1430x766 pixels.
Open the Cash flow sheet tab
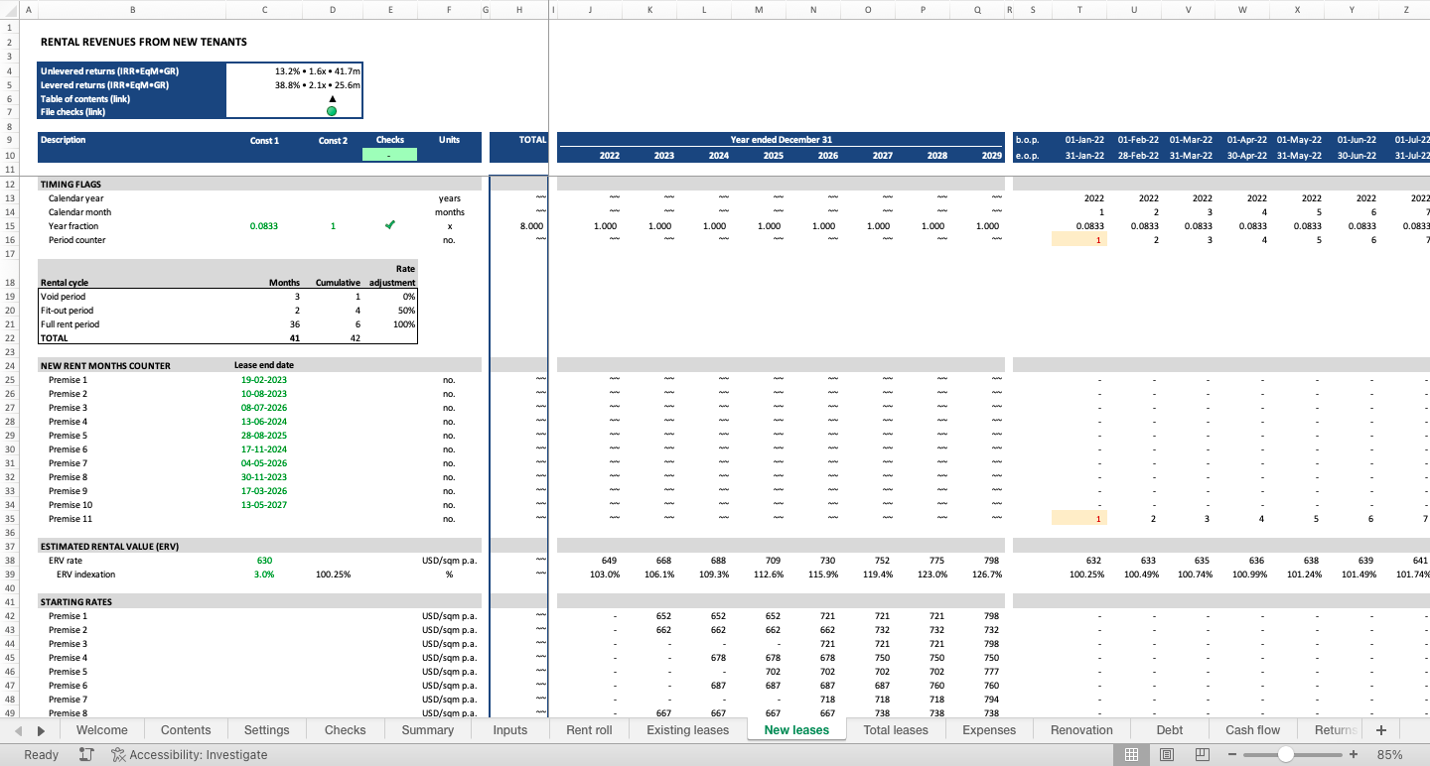(1253, 729)
